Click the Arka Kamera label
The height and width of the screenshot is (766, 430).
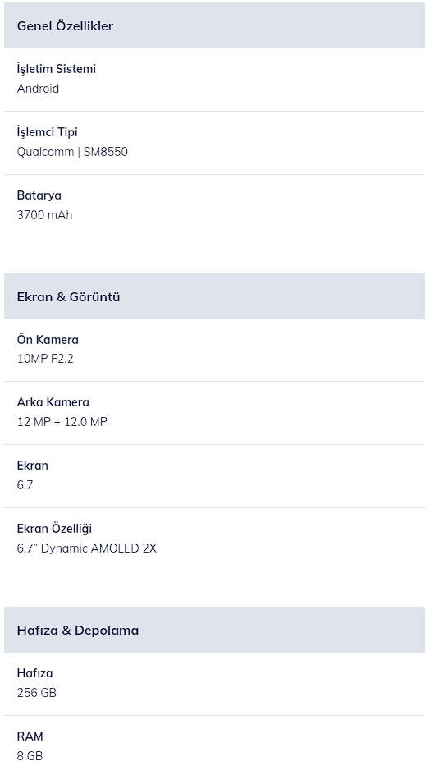(53, 402)
